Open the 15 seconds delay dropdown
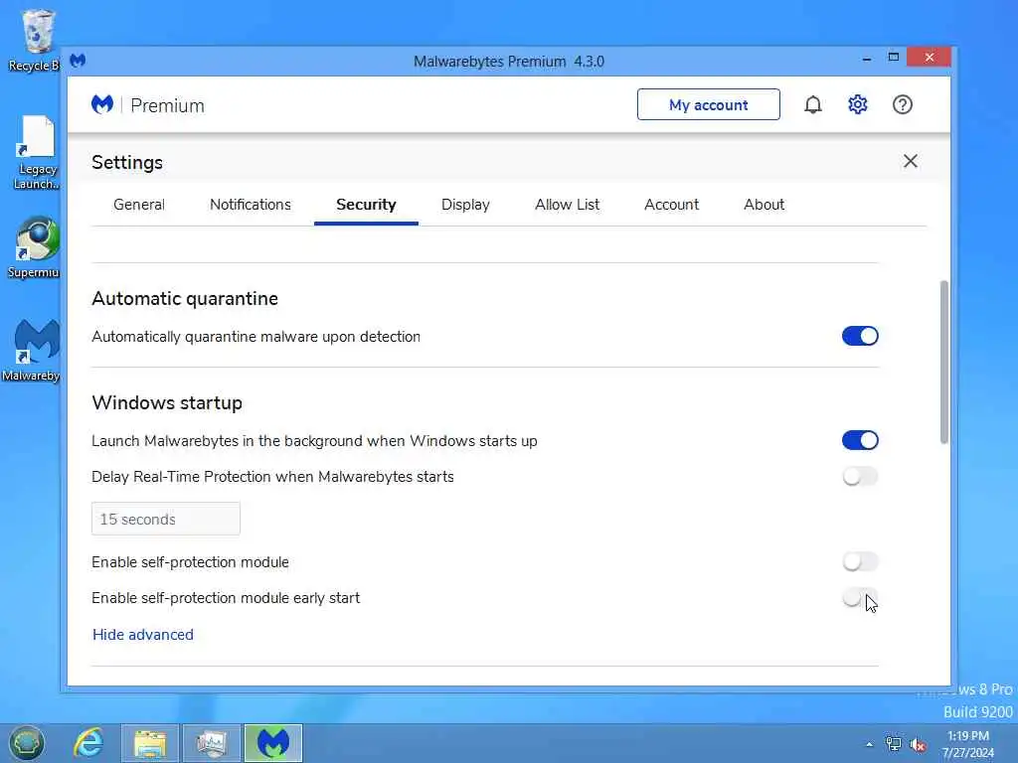This screenshot has height=763, width=1018. pyautogui.click(x=166, y=519)
